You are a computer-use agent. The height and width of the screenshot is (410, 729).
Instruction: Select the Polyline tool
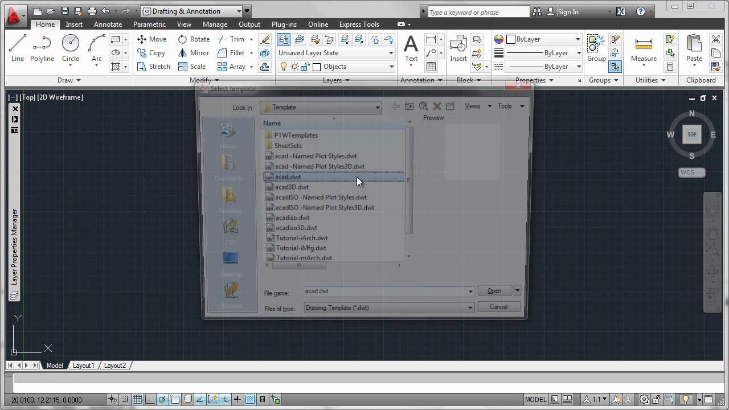42,48
